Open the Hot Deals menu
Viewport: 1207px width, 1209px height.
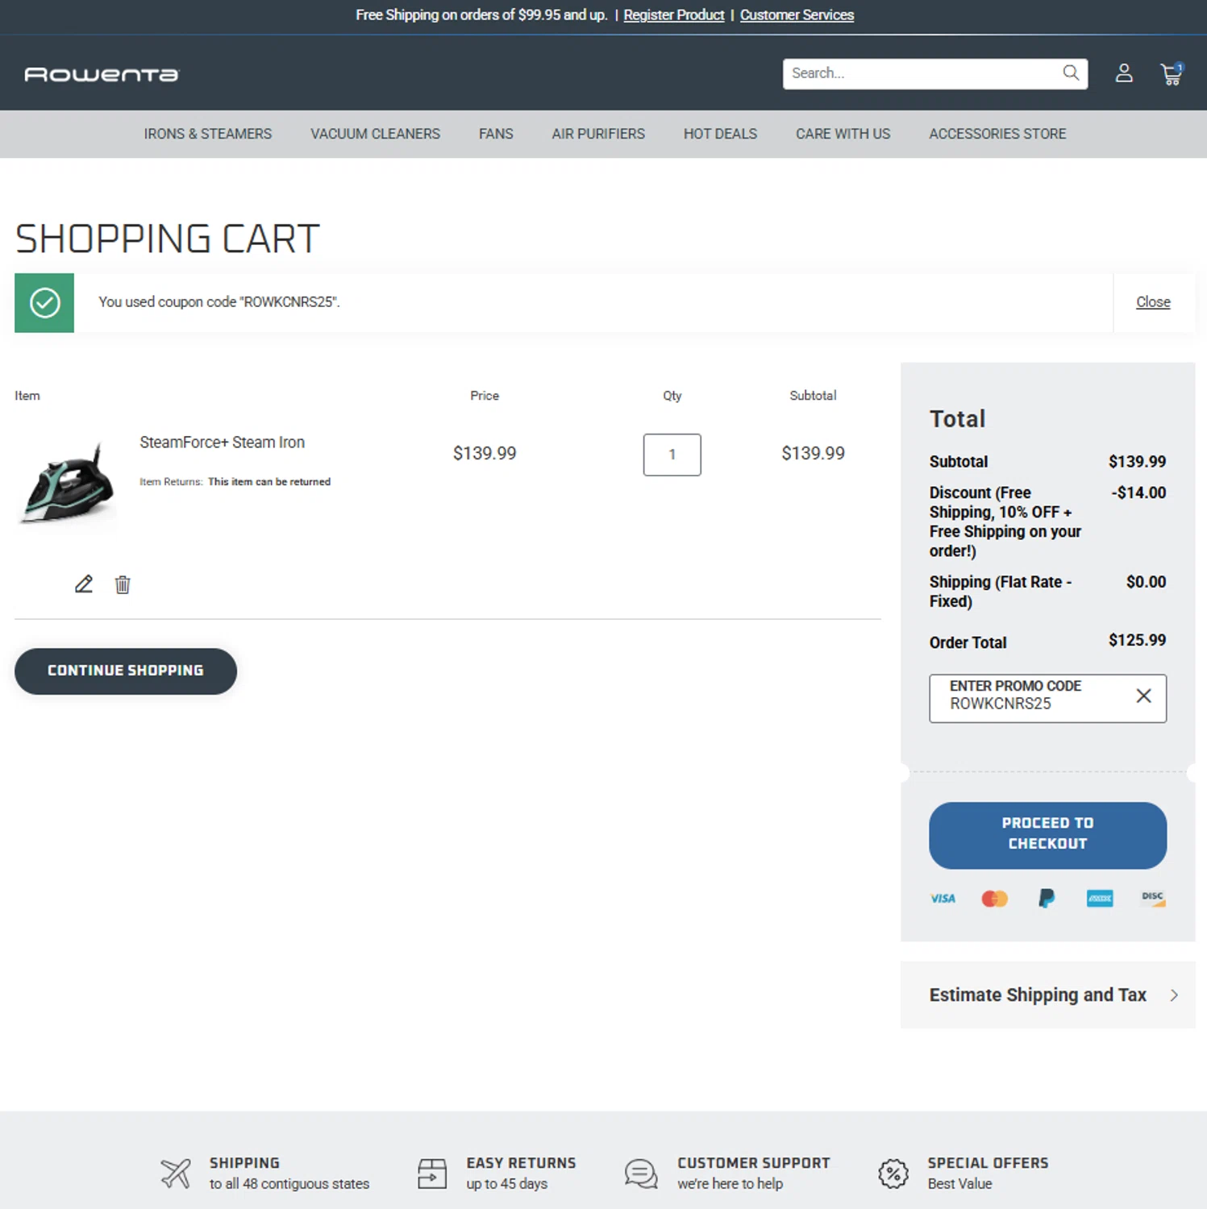click(721, 134)
